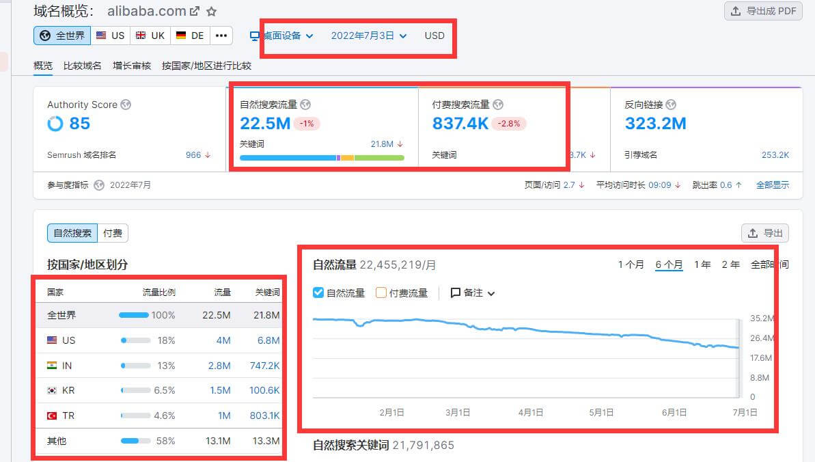Click the external link icon beside alibaba.com
The image size is (815, 462).
(x=195, y=12)
